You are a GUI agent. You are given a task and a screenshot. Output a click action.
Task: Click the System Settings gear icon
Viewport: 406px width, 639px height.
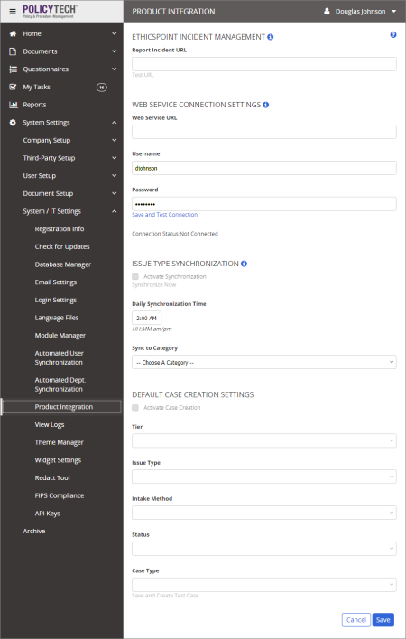click(13, 123)
